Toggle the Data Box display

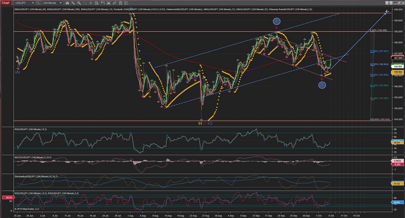pyautogui.click(x=97, y=3)
